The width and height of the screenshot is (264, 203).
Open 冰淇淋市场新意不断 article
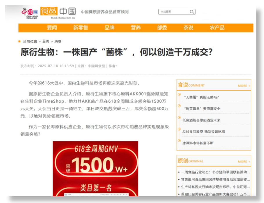(198, 143)
